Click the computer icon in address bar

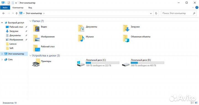click(21, 13)
